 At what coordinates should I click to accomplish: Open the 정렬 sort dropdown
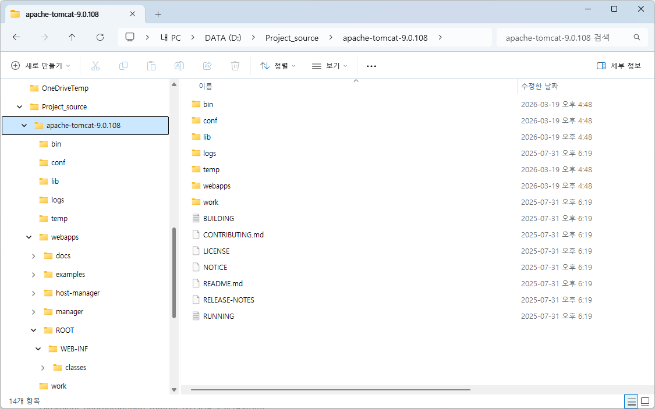pyautogui.click(x=278, y=66)
